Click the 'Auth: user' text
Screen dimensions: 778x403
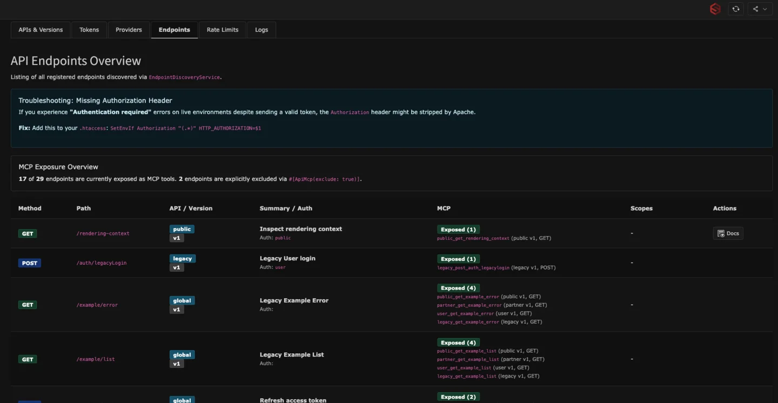click(272, 267)
